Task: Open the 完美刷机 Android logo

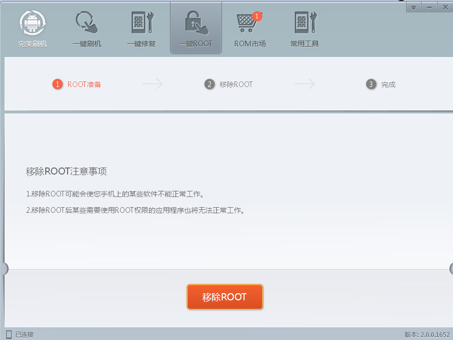Action: [x=33, y=28]
